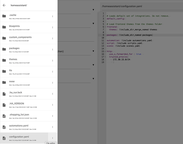Click the .shopping_list.json file icon
Screen dimensions: 183x144
(x=4, y=116)
